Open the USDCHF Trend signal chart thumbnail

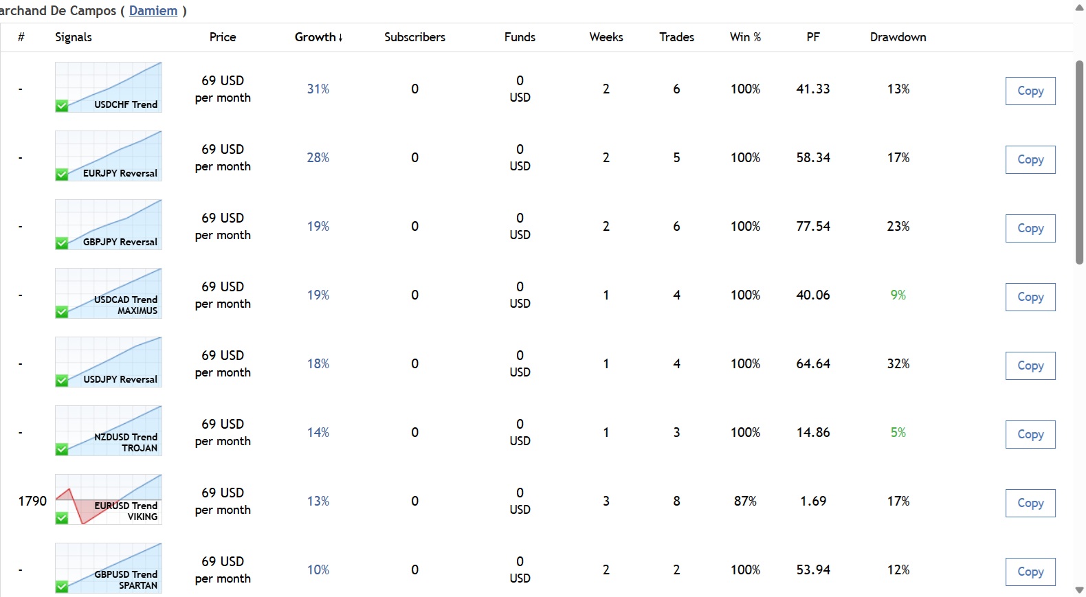click(x=109, y=87)
